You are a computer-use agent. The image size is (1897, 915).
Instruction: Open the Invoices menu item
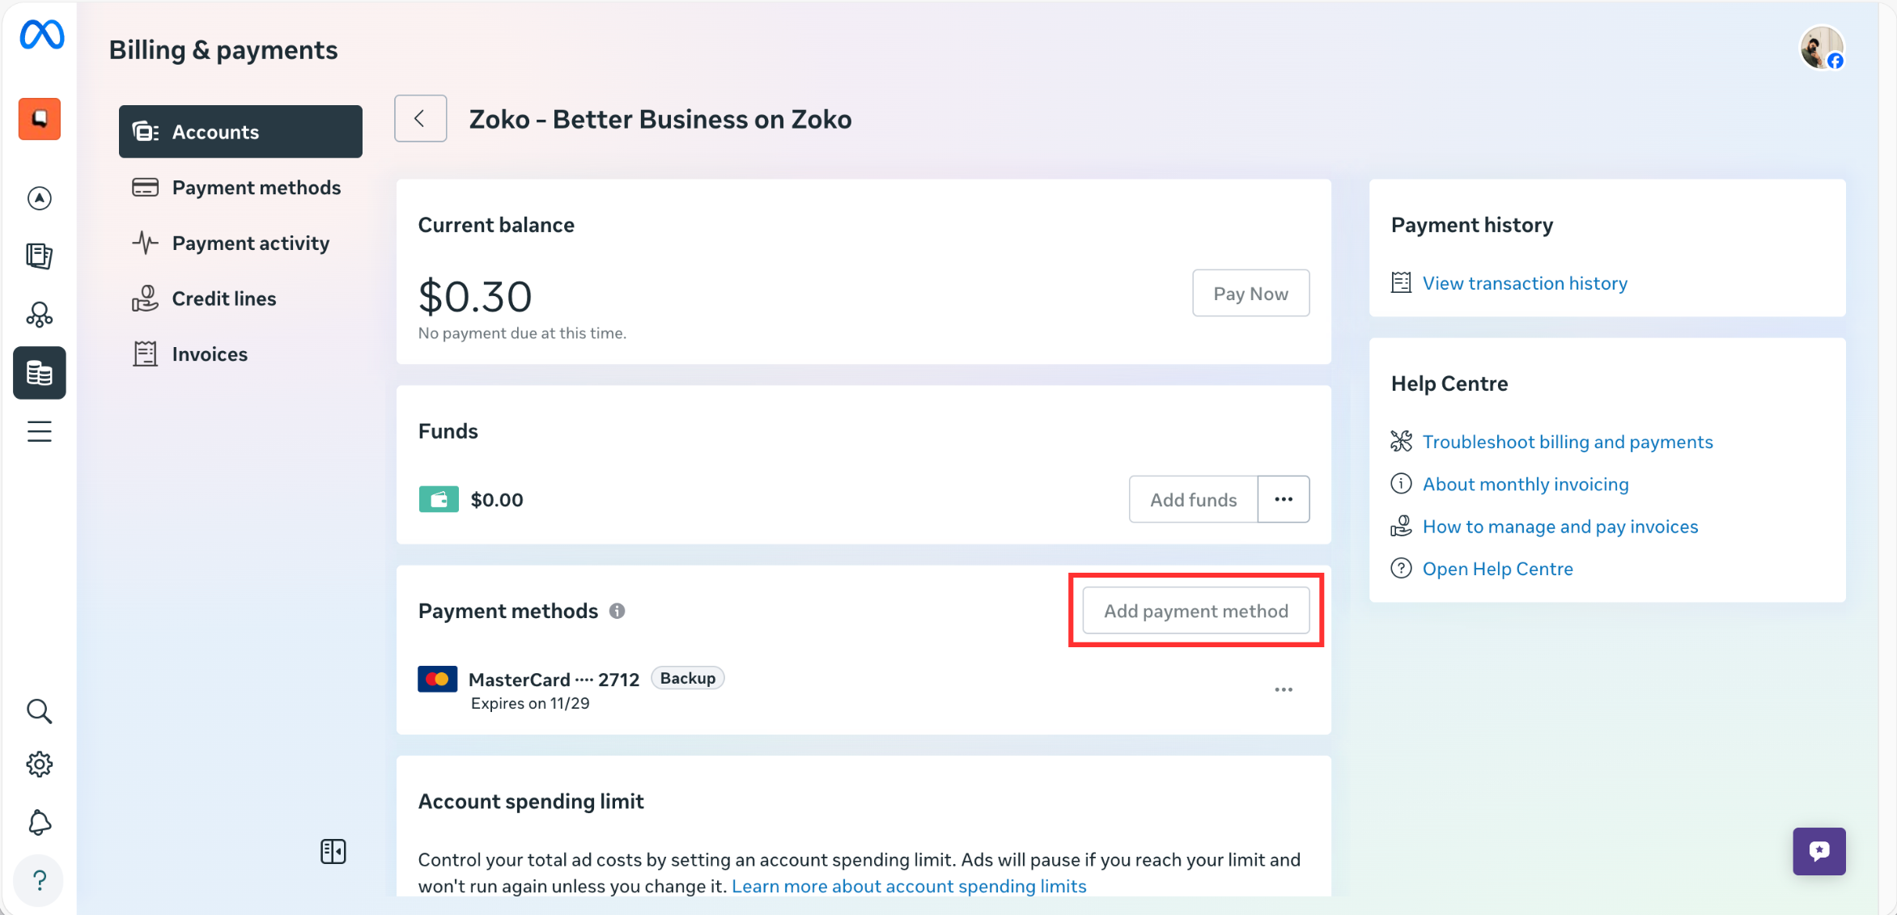210,354
